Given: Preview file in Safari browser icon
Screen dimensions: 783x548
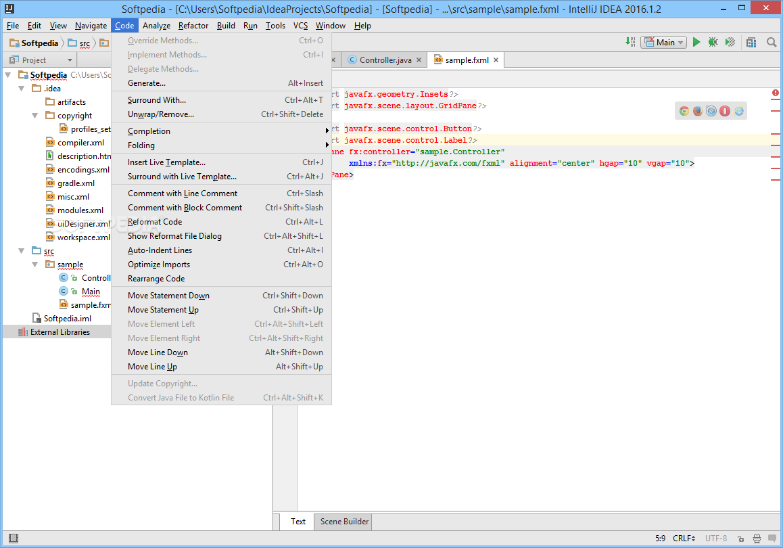Looking at the screenshot, I should (711, 111).
